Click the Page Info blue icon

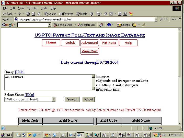click(109, 25)
